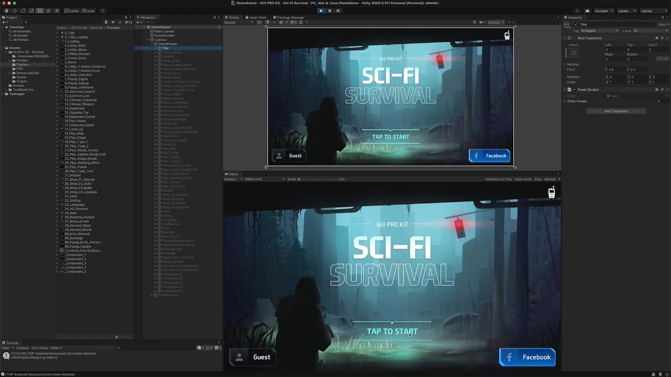
Task: Toggle the Title object active checkbox
Action: (576, 25)
